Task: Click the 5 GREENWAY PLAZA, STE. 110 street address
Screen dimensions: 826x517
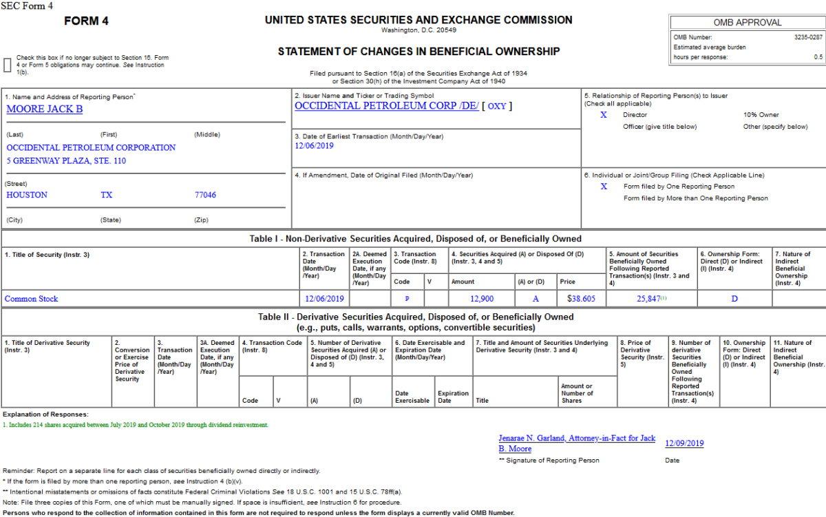Action: 66,161
